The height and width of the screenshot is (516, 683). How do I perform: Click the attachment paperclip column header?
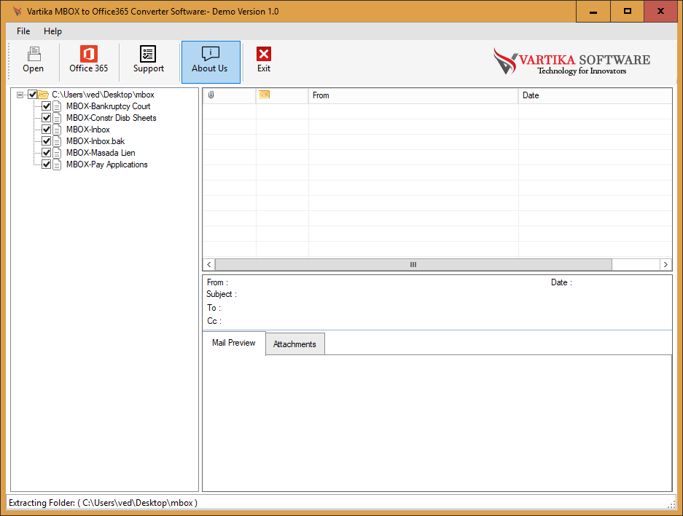click(x=211, y=95)
